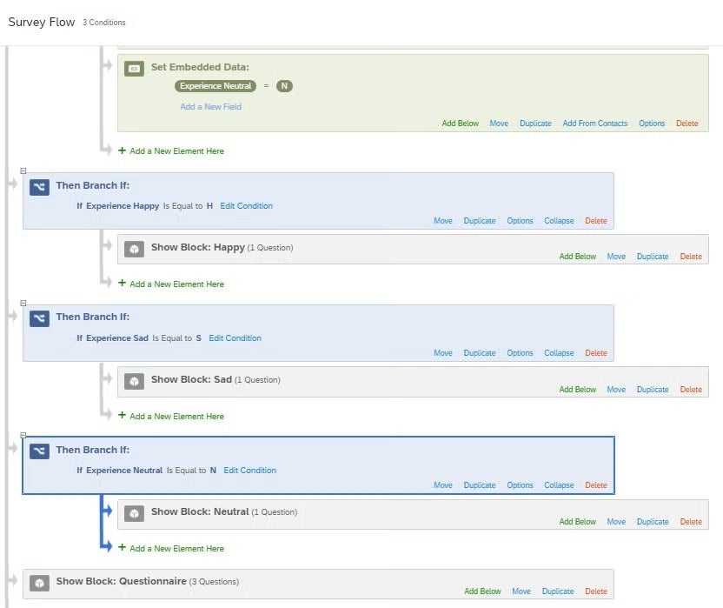Screen dimensions: 723x608
Task: Duplicate the Show Block: Questionnaire element
Action: pyautogui.click(x=558, y=591)
